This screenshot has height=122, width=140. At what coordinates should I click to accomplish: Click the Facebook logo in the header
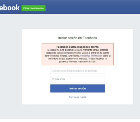pos(9,8)
